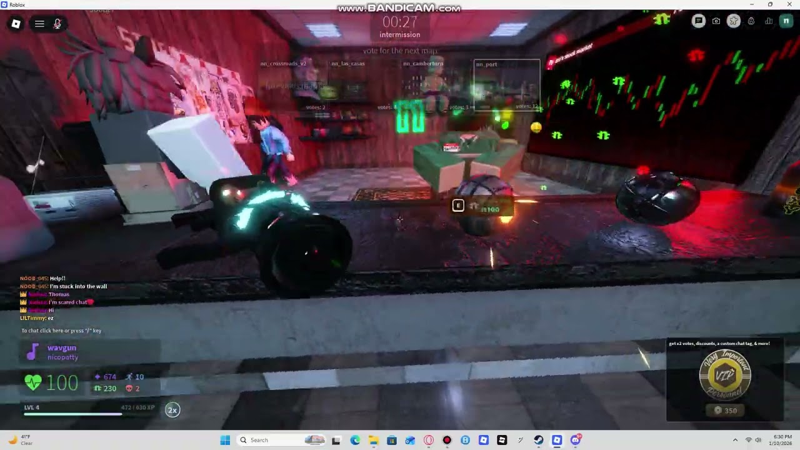800x450 pixels.
Task: Click the green heart health icon
Action: (33, 382)
